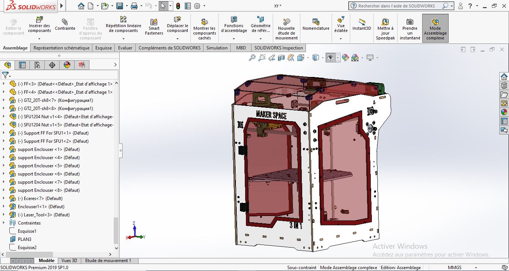The height and width of the screenshot is (271, 509).
Task: Open the Représentation schématique tab
Action: pyautogui.click(x=61, y=48)
